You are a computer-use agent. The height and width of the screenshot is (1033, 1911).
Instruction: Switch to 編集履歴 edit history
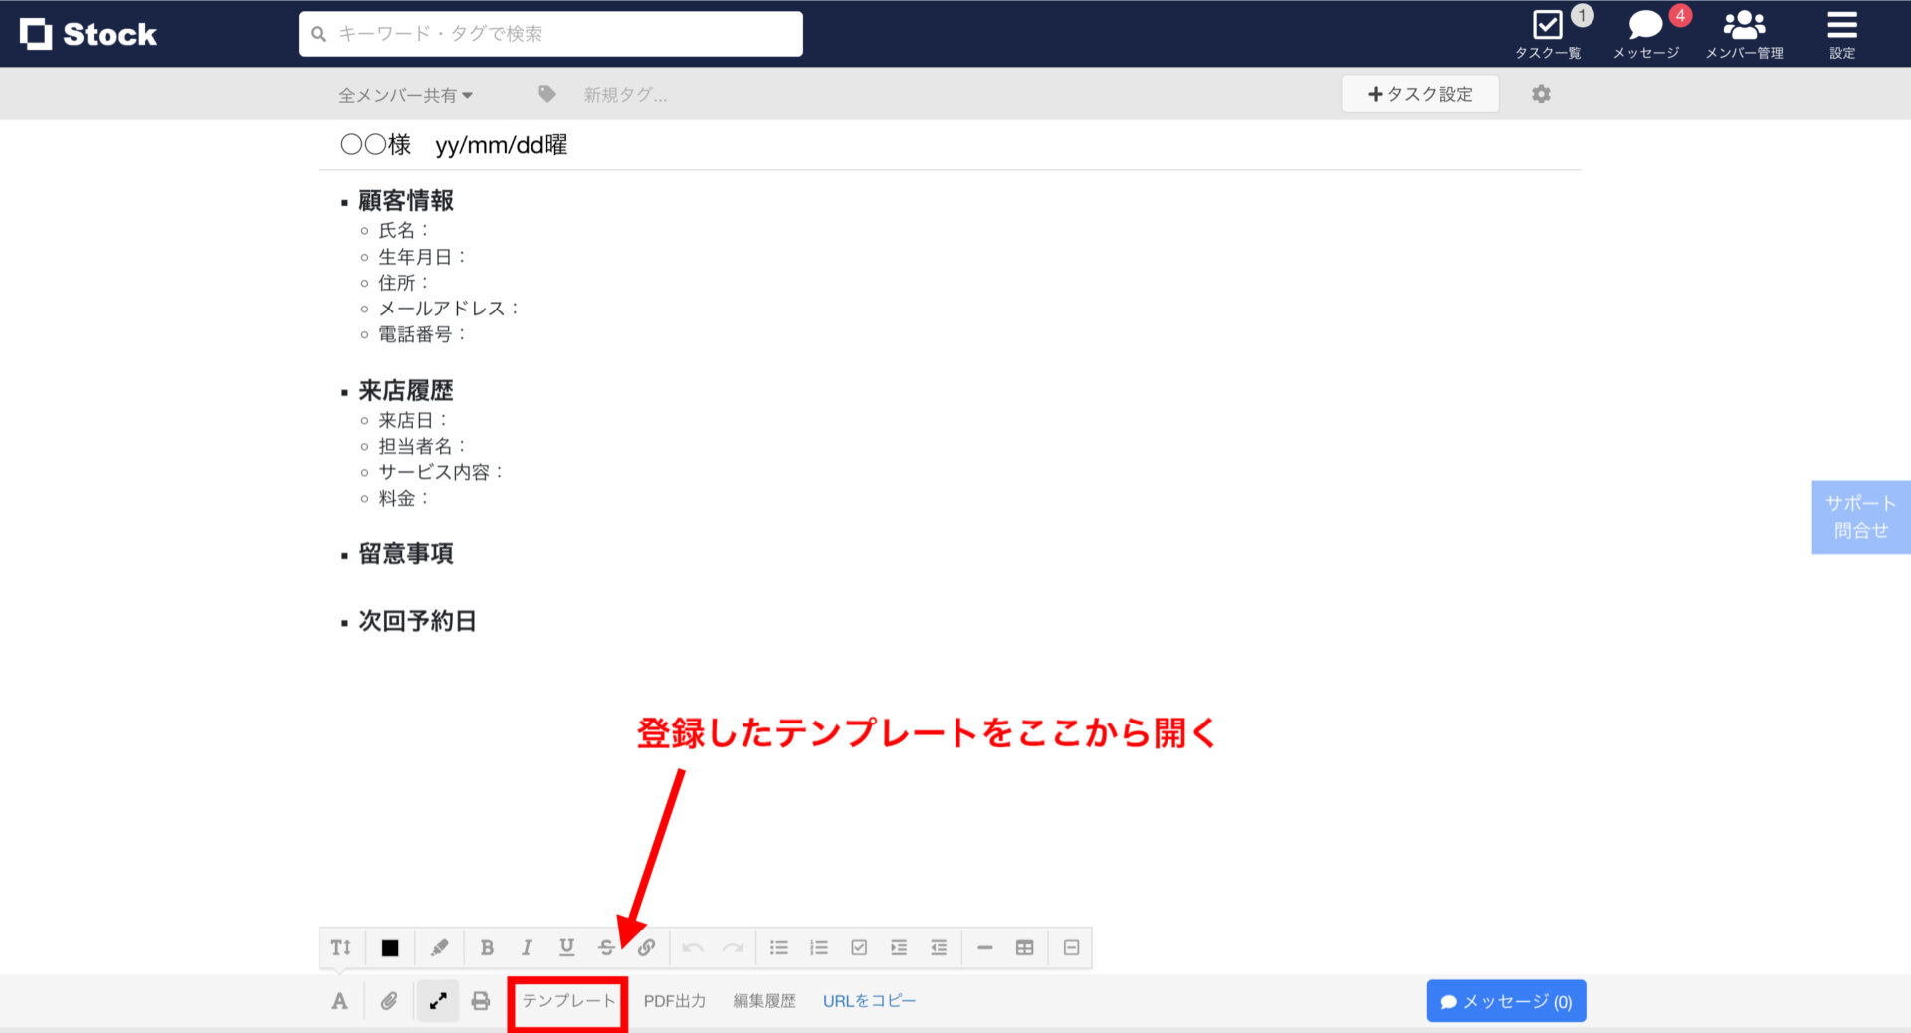click(763, 1001)
